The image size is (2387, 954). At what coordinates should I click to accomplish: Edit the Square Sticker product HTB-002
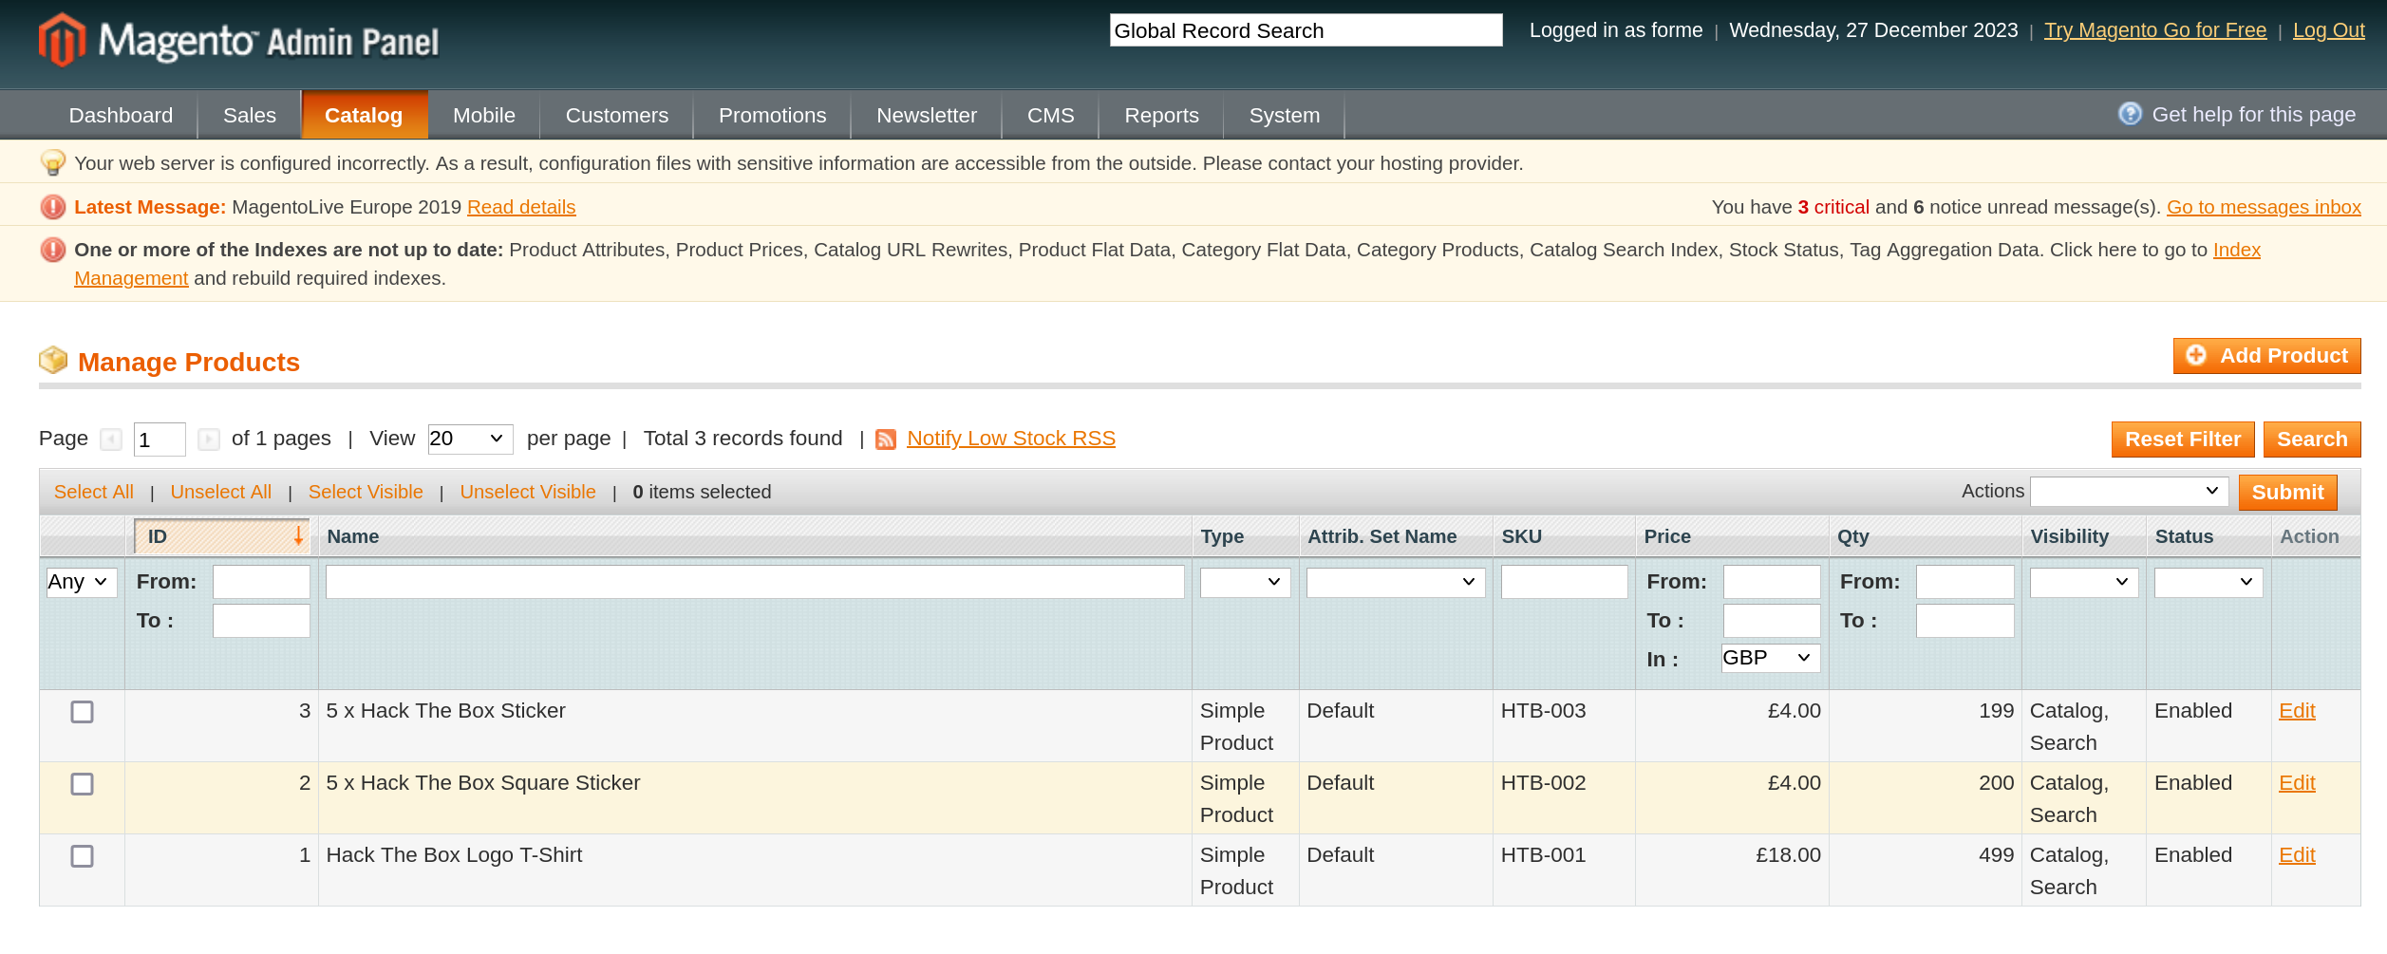[x=2297, y=783]
